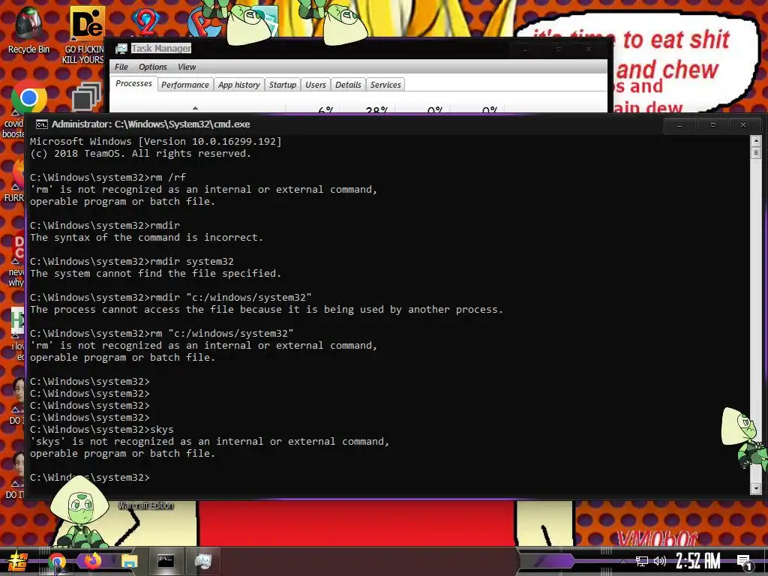Open Action Center notifications icon
The height and width of the screenshot is (576, 768).
[744, 561]
